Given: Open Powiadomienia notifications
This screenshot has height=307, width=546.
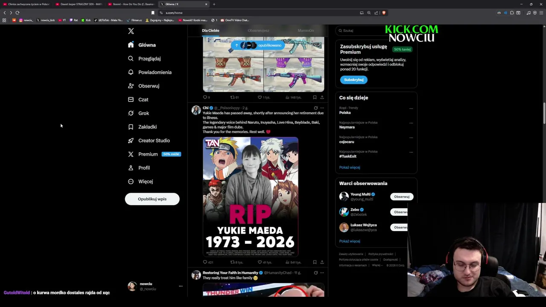Looking at the screenshot, I should pyautogui.click(x=150, y=72).
